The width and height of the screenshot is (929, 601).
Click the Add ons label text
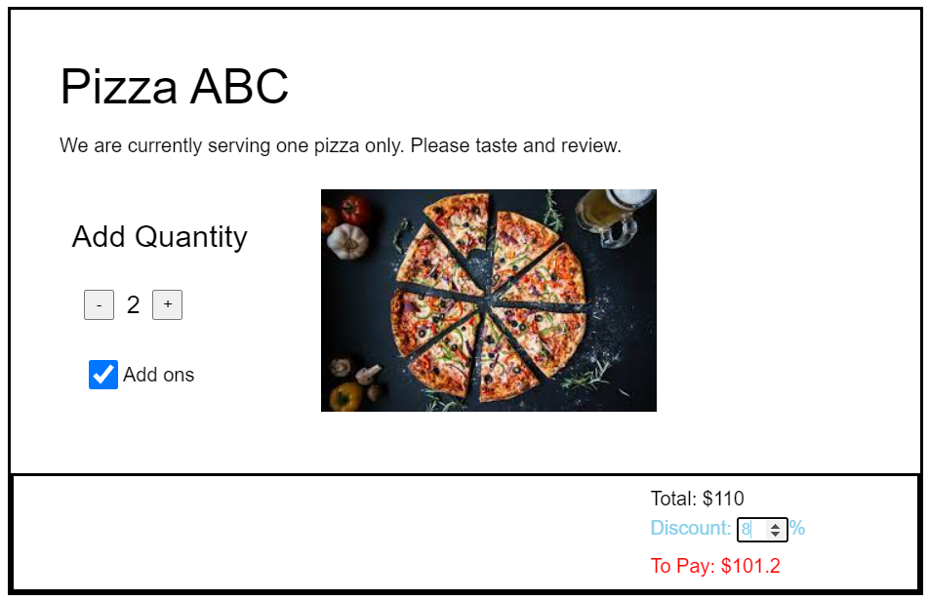click(x=158, y=375)
